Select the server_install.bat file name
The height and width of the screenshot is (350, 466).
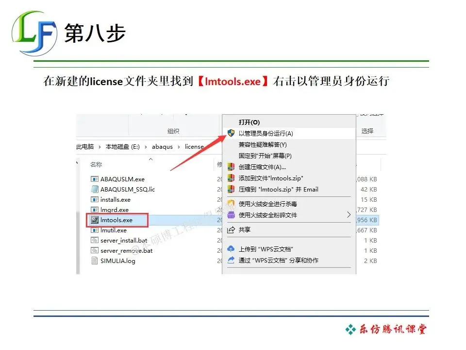point(124,241)
